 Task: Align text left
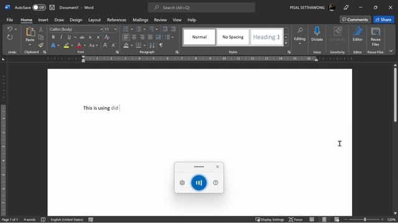(x=126, y=37)
